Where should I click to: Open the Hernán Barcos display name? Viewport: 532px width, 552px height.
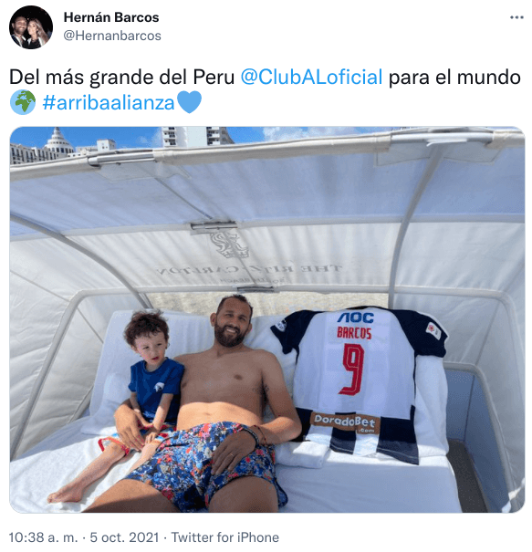(x=111, y=17)
